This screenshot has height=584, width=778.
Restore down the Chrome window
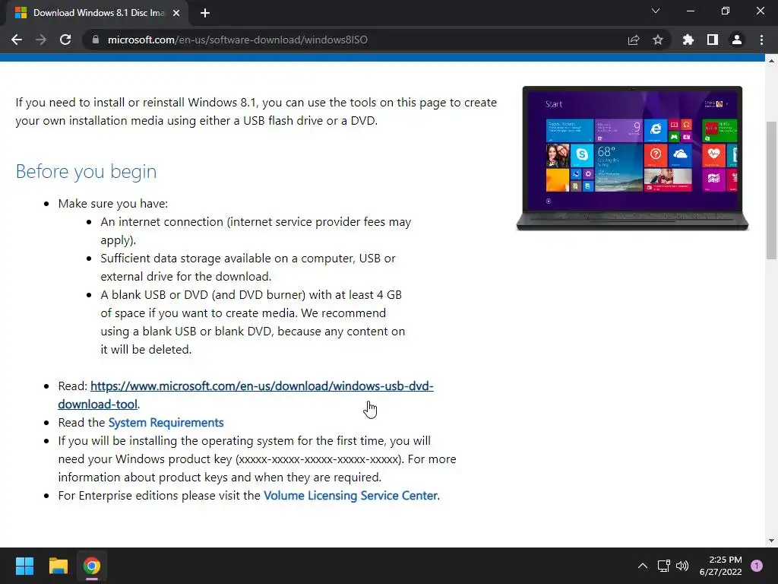tap(725, 11)
